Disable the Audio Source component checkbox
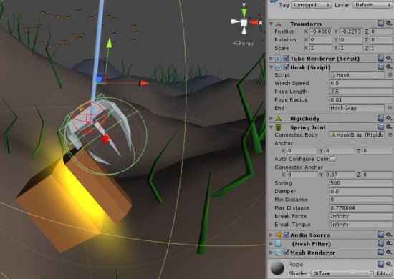The image size is (394, 279). coord(287,235)
